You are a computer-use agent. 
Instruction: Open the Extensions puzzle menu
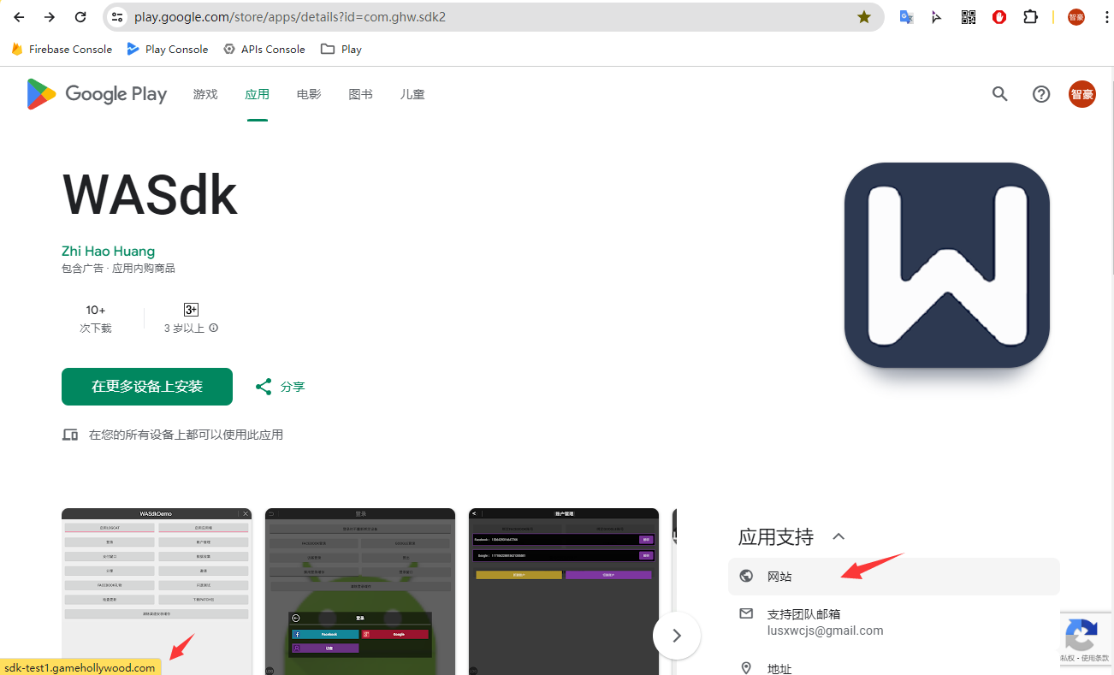[x=1030, y=17]
